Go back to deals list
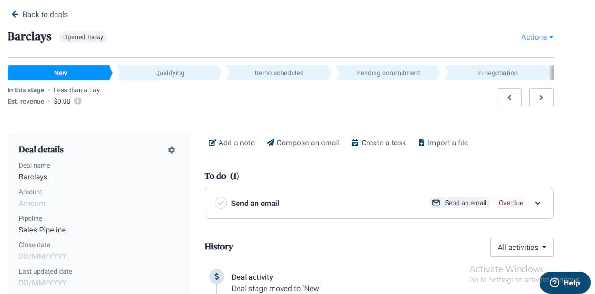 point(40,14)
